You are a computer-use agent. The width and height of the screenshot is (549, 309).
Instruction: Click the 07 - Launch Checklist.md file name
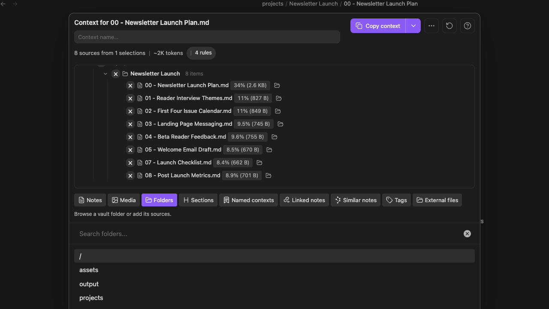pyautogui.click(x=178, y=163)
